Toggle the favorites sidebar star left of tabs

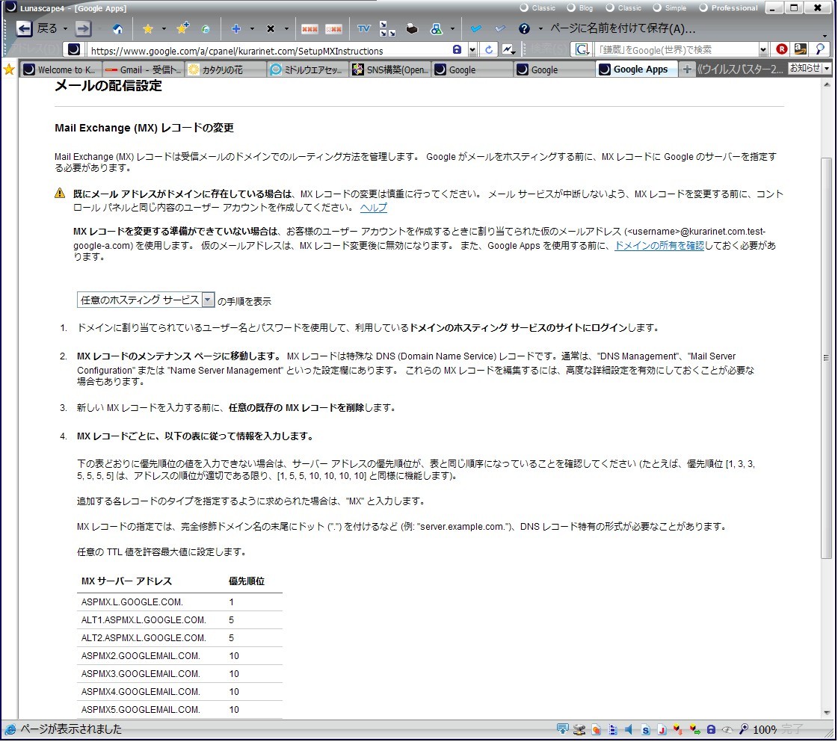point(8,69)
